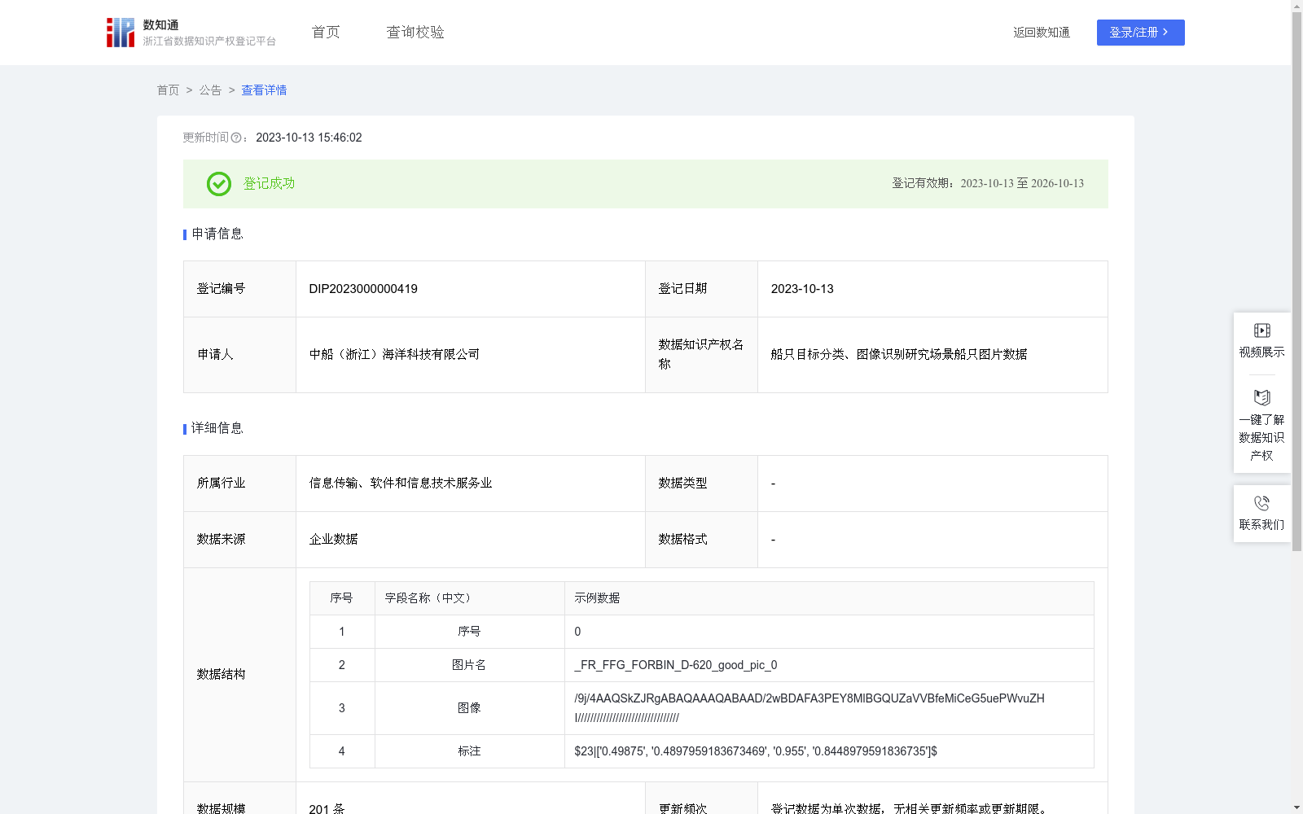Click the 登记成功 status text
Screen dimensions: 1303x814
[269, 184]
